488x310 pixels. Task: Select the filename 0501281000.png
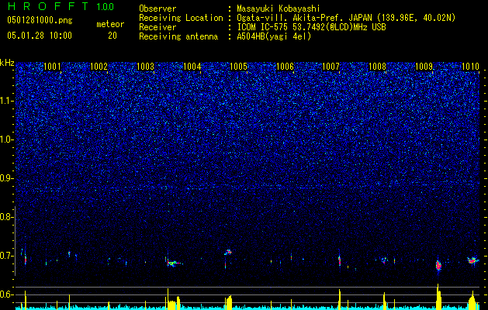[40, 20]
